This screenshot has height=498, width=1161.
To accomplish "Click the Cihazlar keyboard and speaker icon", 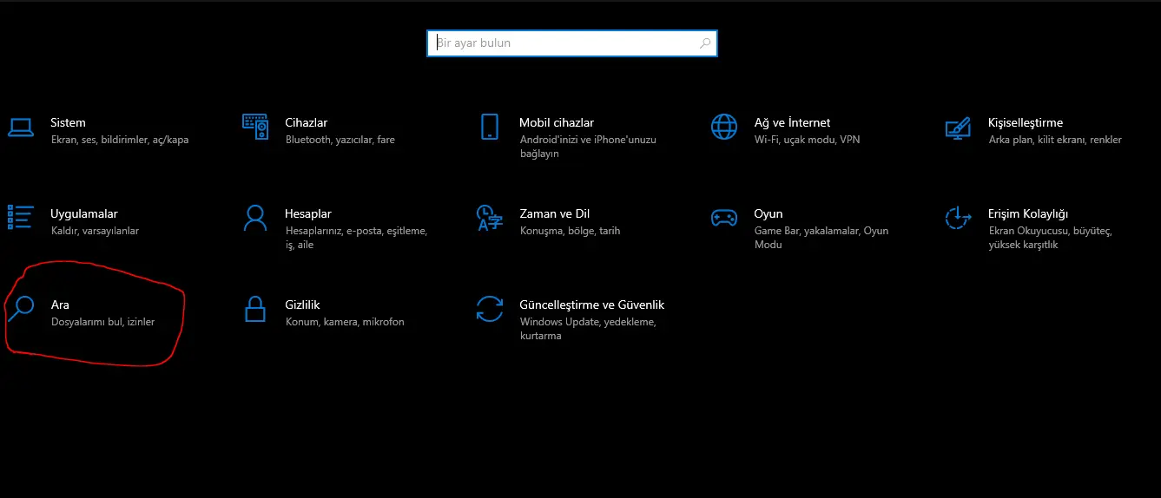I will [x=255, y=127].
